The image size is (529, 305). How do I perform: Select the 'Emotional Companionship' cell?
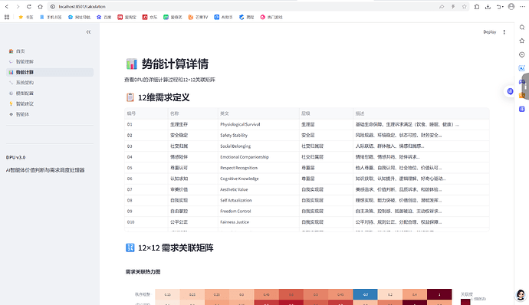(258, 157)
